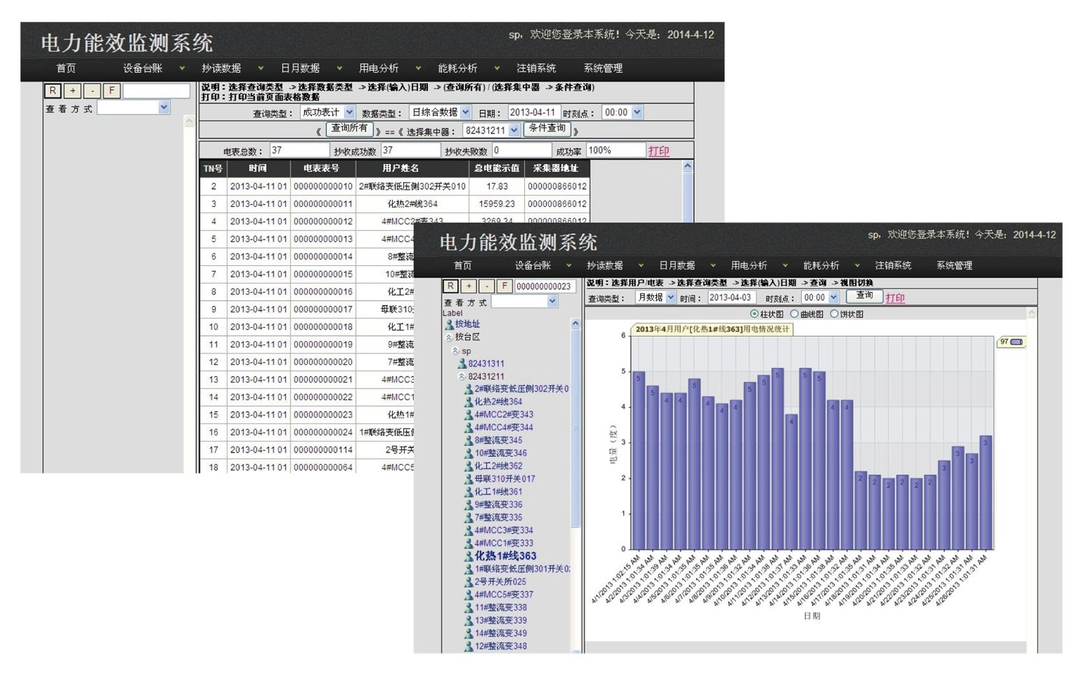Click the person icon beside 按地址
The width and height of the screenshot is (1084, 693).
(449, 324)
